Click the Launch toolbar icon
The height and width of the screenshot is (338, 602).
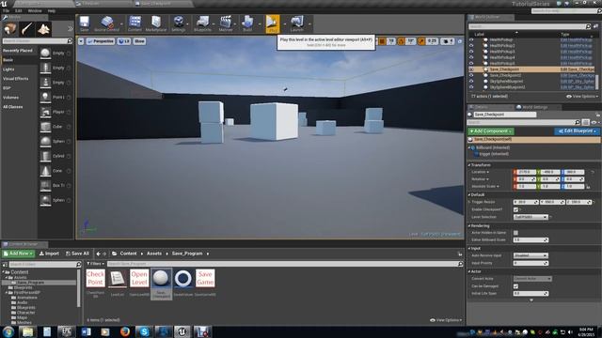tap(297, 23)
